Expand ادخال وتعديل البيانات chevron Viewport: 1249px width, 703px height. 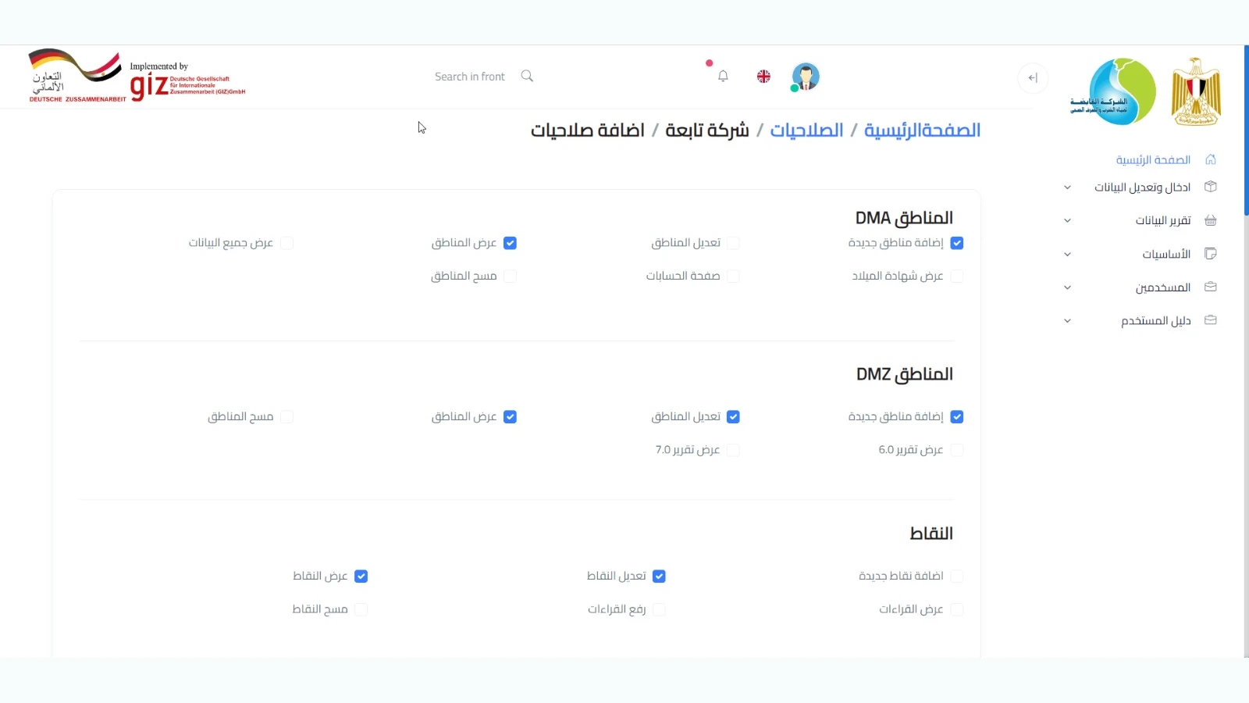[x=1067, y=187]
